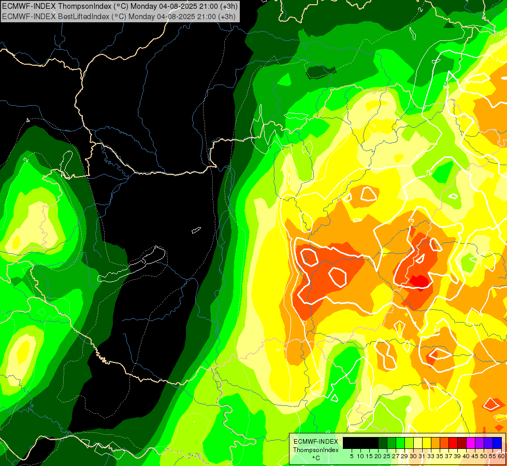Select the magenta legend swatch for 40-45

point(471,443)
